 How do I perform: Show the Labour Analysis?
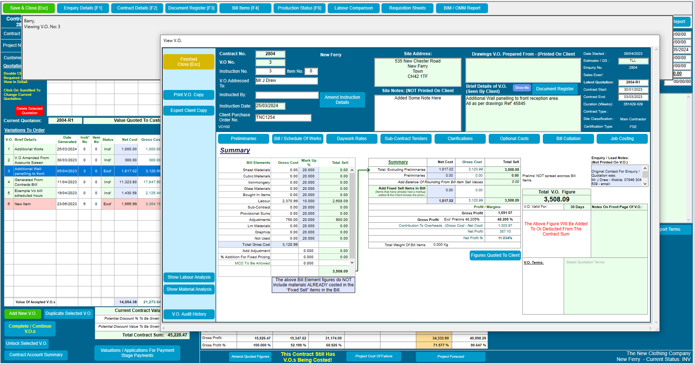(x=189, y=277)
